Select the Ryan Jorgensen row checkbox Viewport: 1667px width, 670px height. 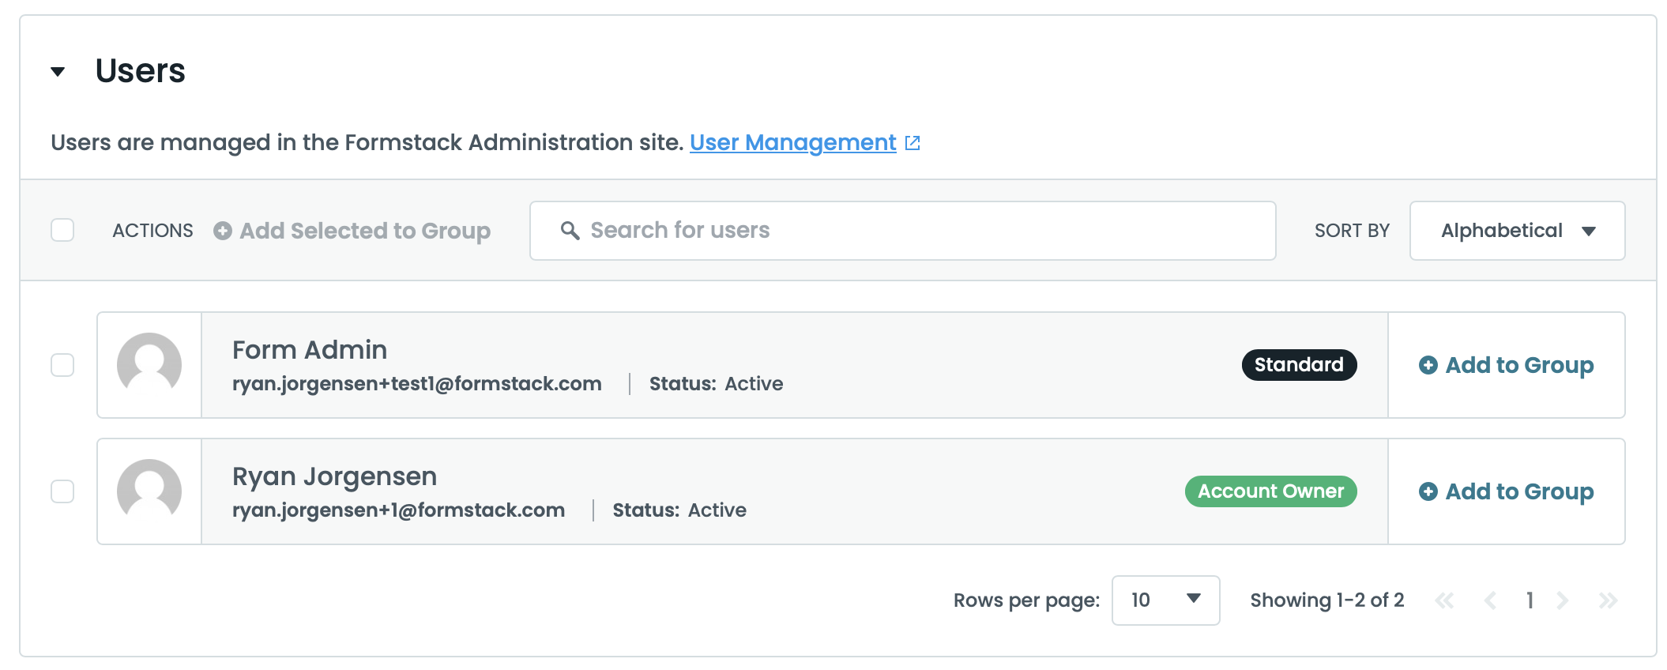[62, 491]
